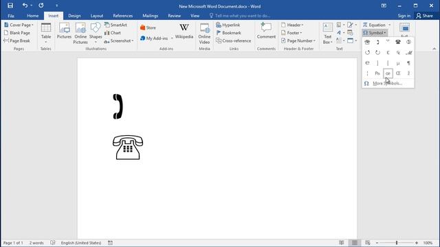
Task: Switch to Read Mode view
Action: 341,243
